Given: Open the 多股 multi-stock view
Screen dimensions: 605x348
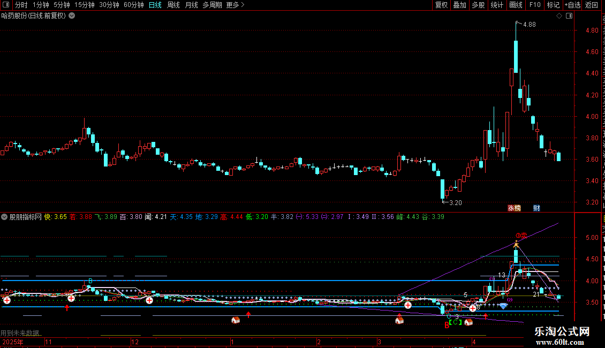Looking at the screenshot, I should click(478, 5).
